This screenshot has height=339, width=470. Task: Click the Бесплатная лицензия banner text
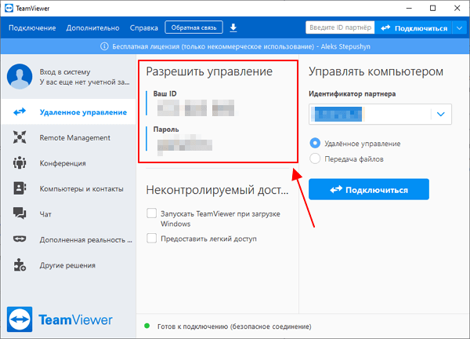pyautogui.click(x=241, y=46)
